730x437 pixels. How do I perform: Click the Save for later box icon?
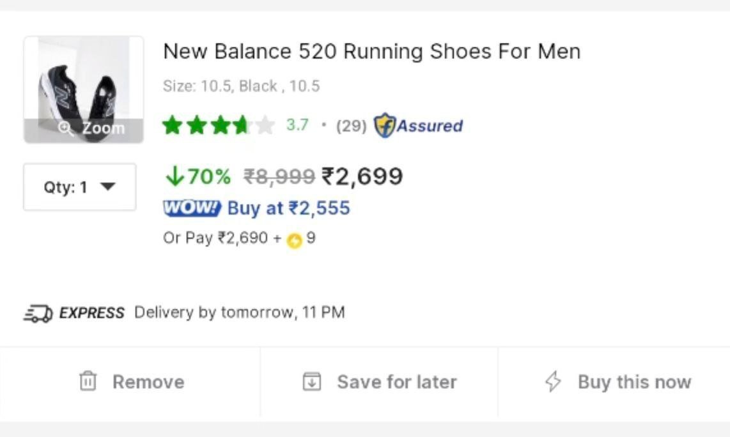312,381
